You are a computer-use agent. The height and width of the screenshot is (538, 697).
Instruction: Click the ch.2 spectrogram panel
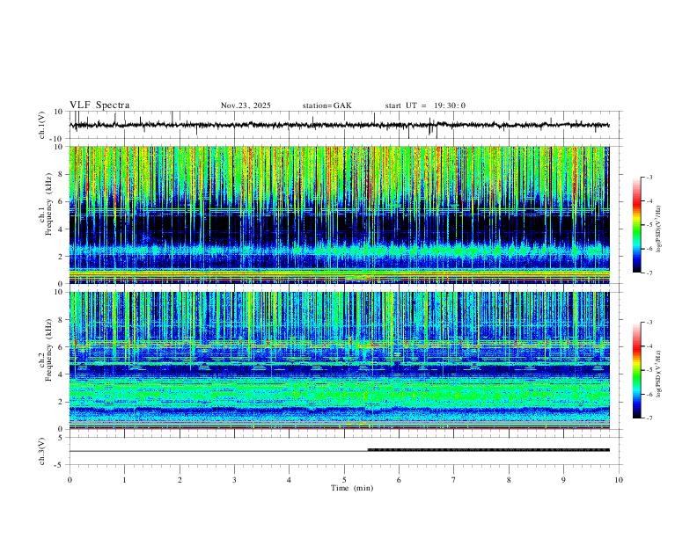[340, 360]
